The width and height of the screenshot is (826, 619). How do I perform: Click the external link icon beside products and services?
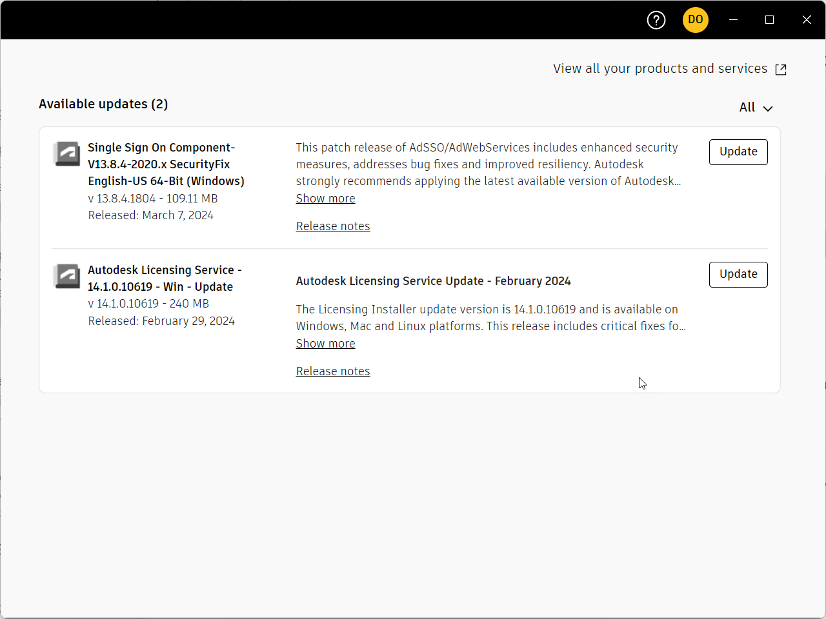tap(781, 70)
